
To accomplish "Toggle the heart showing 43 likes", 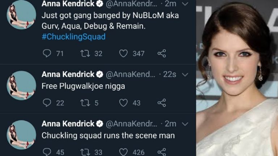I will [123, 103].
